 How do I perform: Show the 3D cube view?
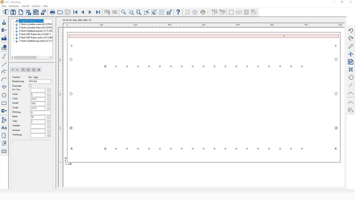(x=195, y=12)
